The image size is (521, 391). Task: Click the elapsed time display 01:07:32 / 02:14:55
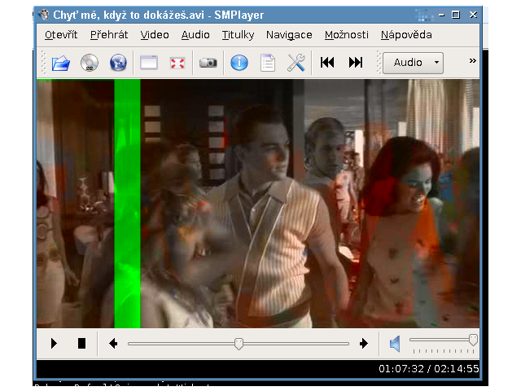429,369
